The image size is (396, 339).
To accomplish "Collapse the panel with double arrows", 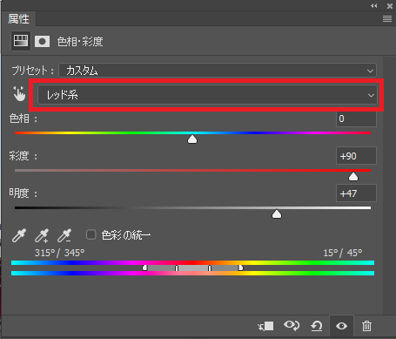I will 374,6.
